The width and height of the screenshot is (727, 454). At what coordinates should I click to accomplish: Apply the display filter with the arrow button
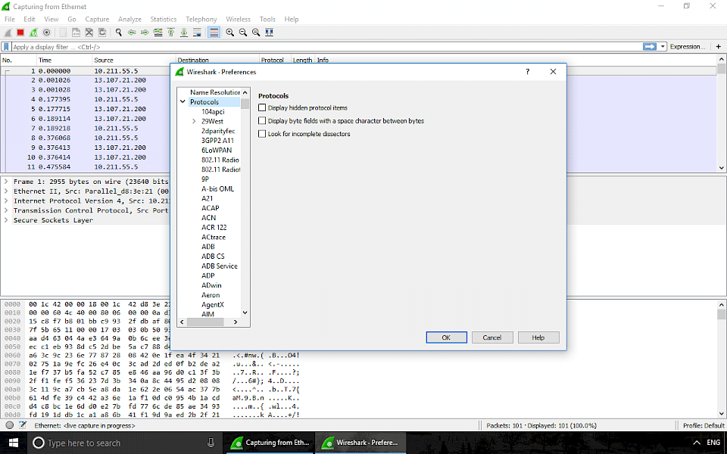(x=650, y=46)
